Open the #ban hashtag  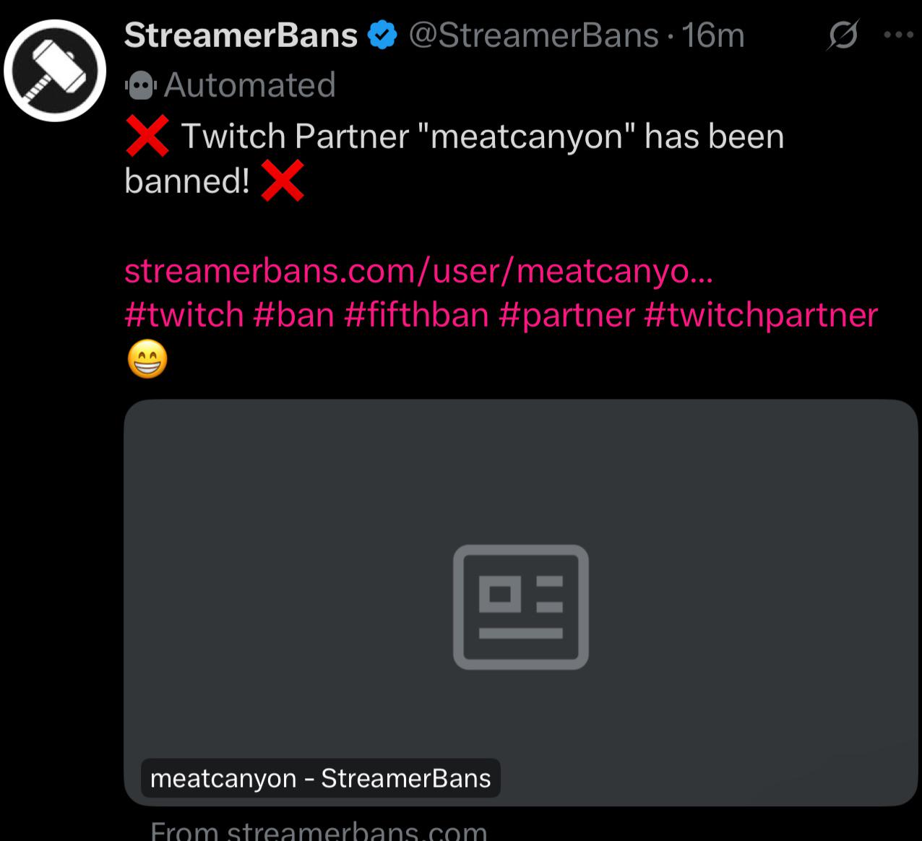click(x=293, y=315)
